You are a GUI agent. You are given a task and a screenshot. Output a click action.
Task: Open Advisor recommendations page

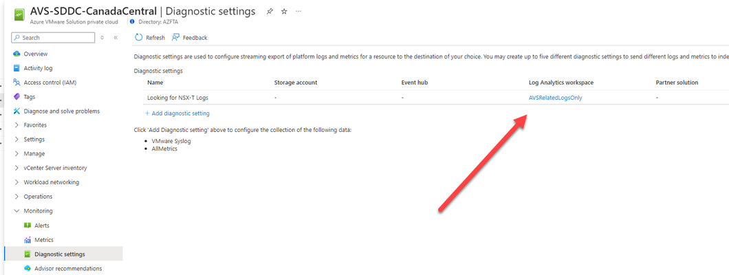[68, 269]
